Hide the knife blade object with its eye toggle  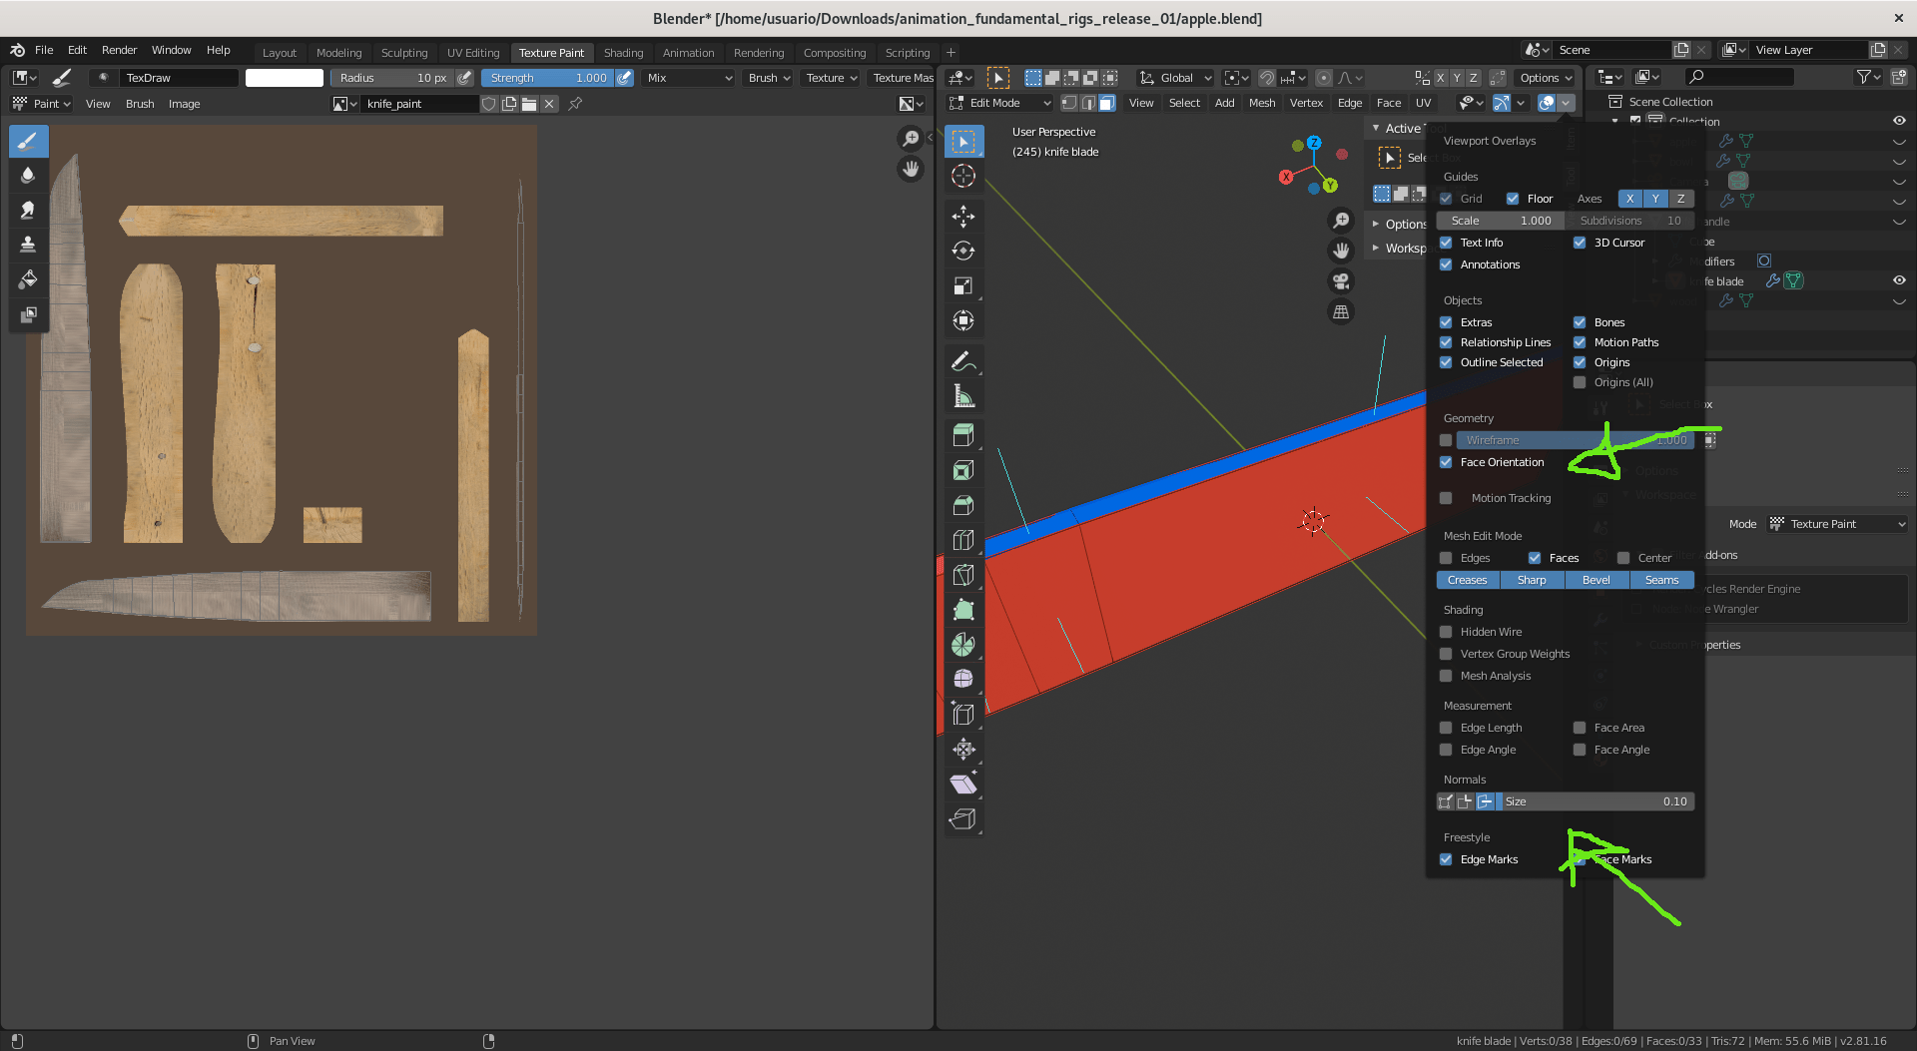1900,280
